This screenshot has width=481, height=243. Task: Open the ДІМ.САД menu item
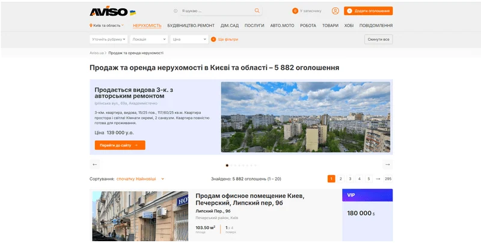click(x=230, y=26)
